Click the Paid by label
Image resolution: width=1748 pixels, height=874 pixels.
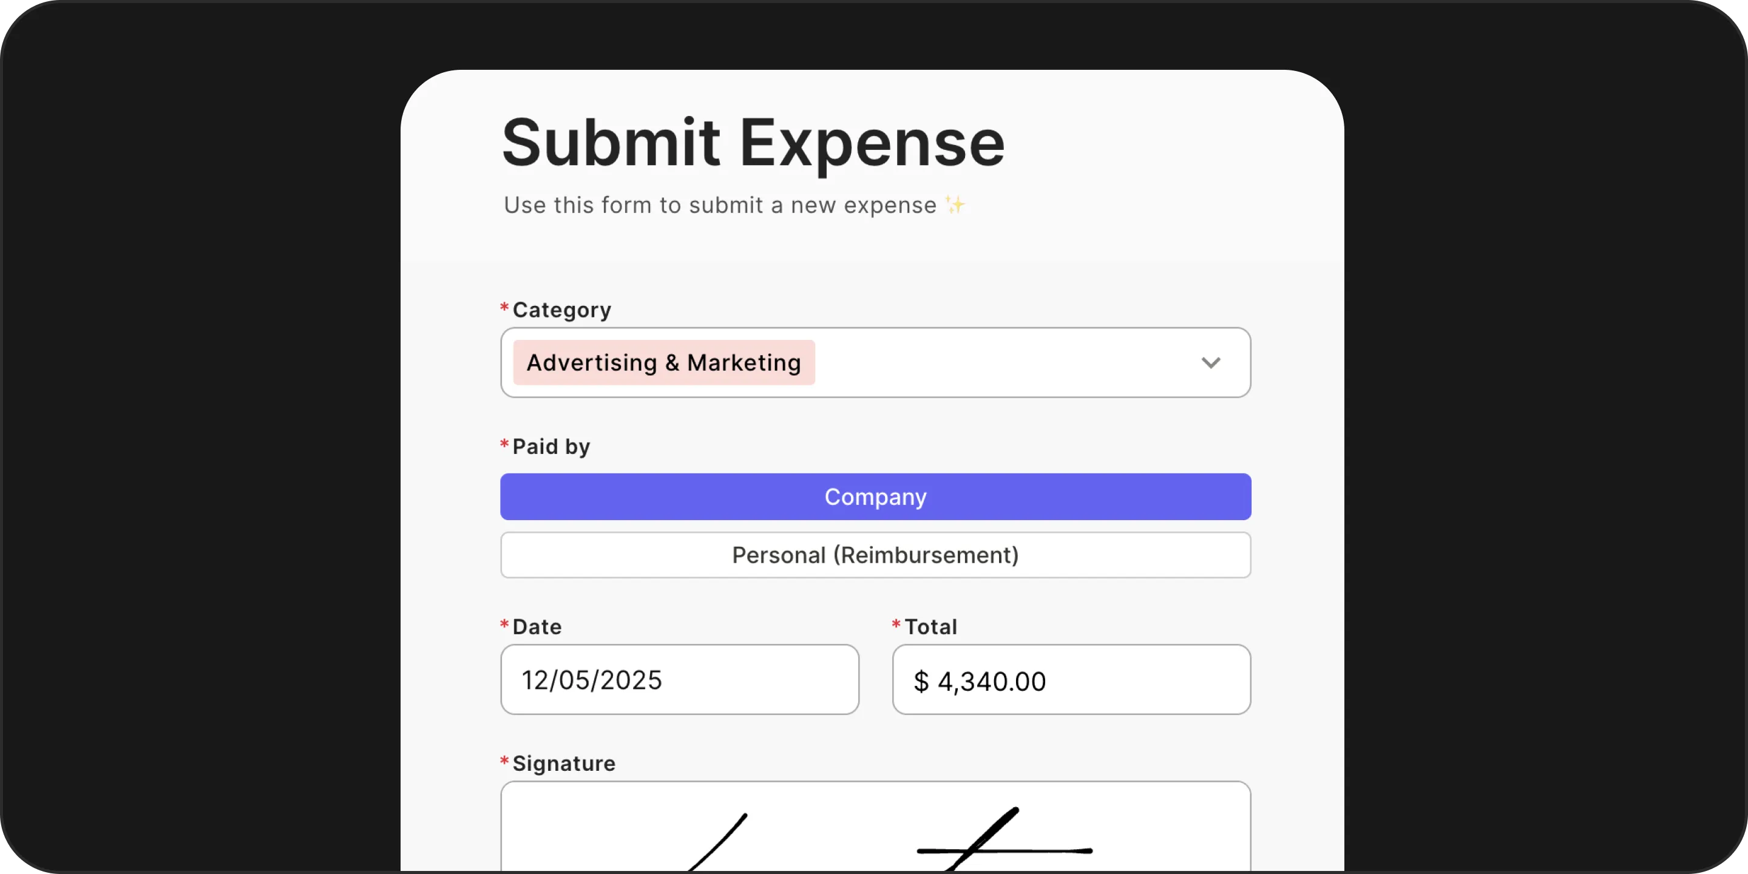551,447
